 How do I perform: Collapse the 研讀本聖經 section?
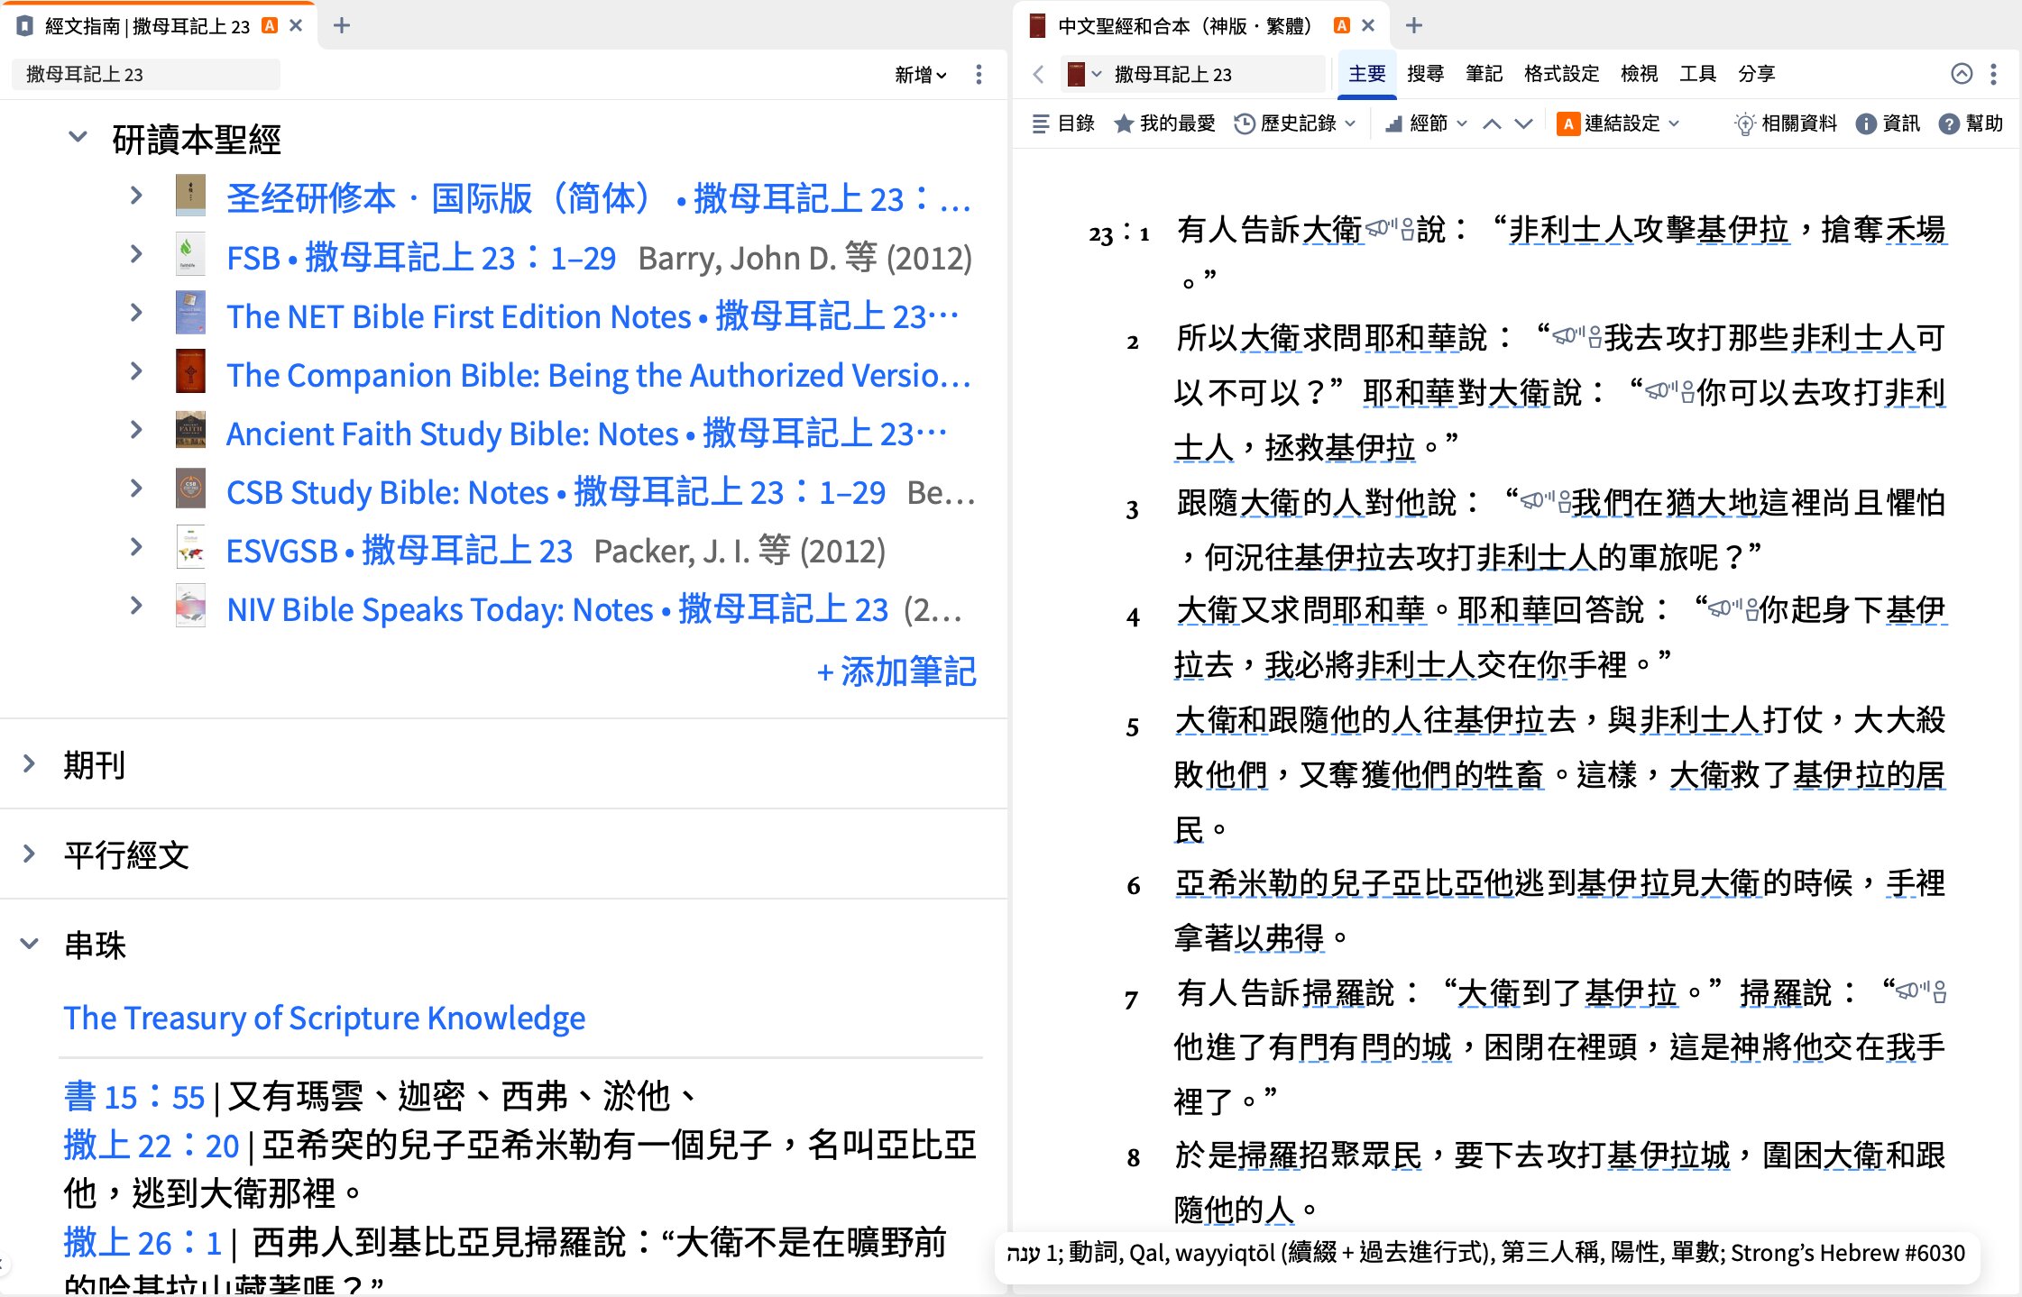(x=78, y=137)
